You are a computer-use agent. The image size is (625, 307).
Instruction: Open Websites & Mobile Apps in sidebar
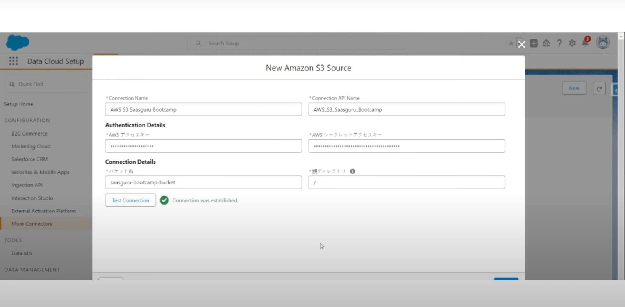tap(40, 172)
